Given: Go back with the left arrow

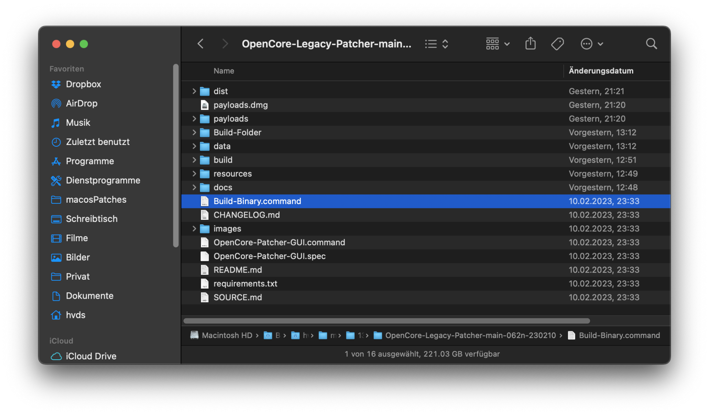Looking at the screenshot, I should pyautogui.click(x=201, y=44).
